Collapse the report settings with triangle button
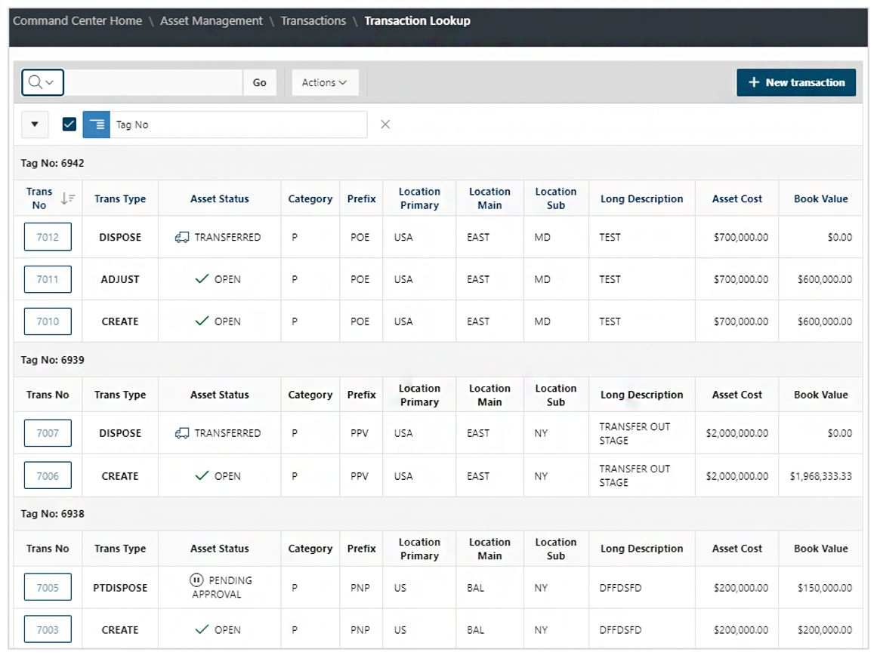 coord(35,125)
